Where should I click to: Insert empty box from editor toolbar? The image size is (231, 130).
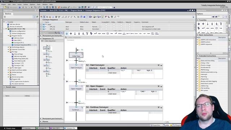108,34
